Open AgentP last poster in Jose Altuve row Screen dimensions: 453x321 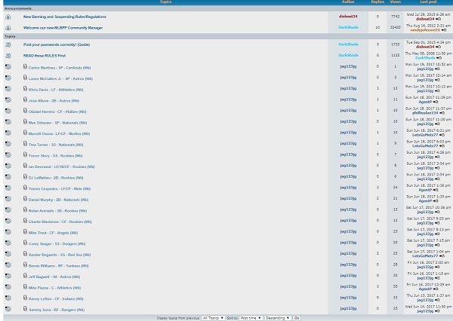tap(425, 102)
